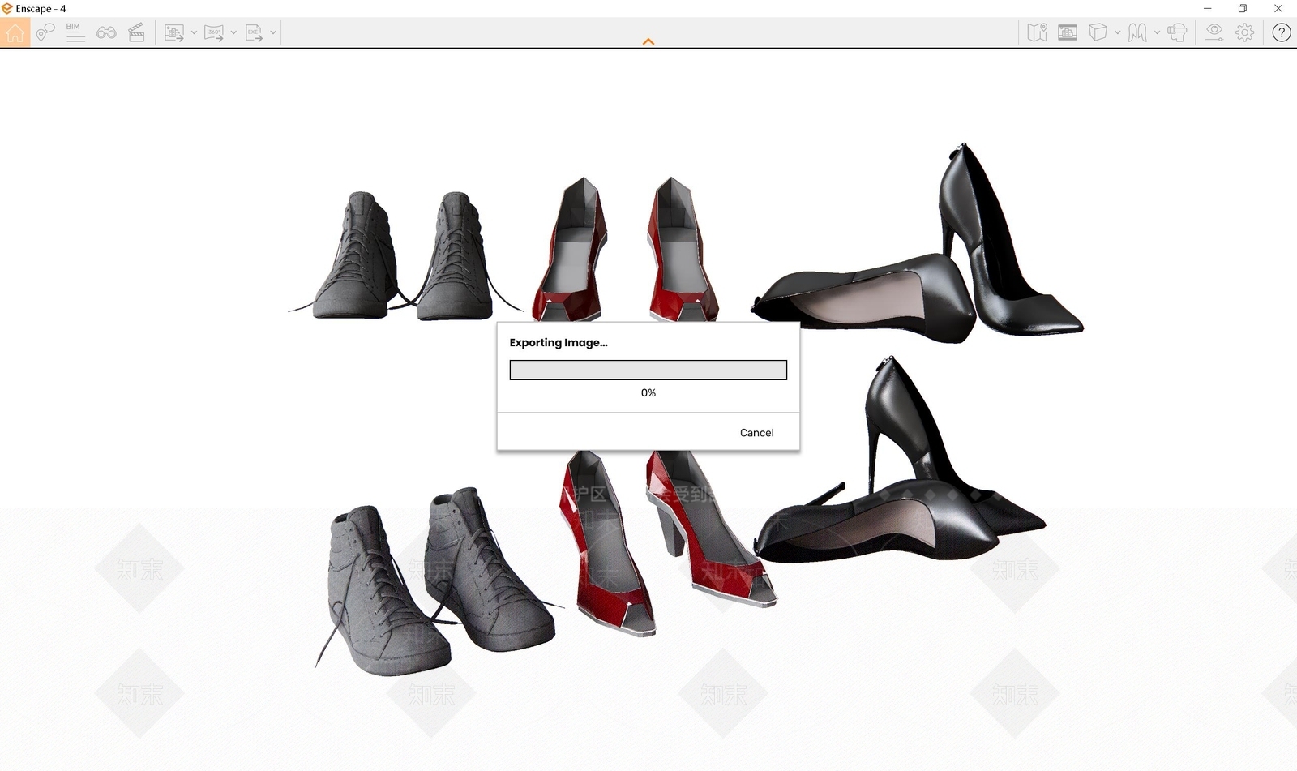Cancel the image export
Image resolution: width=1297 pixels, height=771 pixels.
(x=756, y=432)
